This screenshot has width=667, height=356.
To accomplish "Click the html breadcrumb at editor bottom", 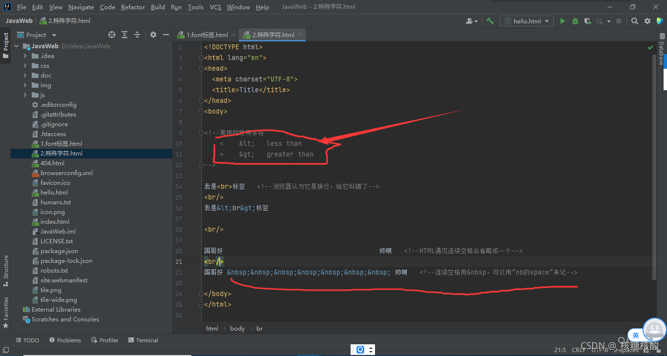I will click(x=212, y=329).
